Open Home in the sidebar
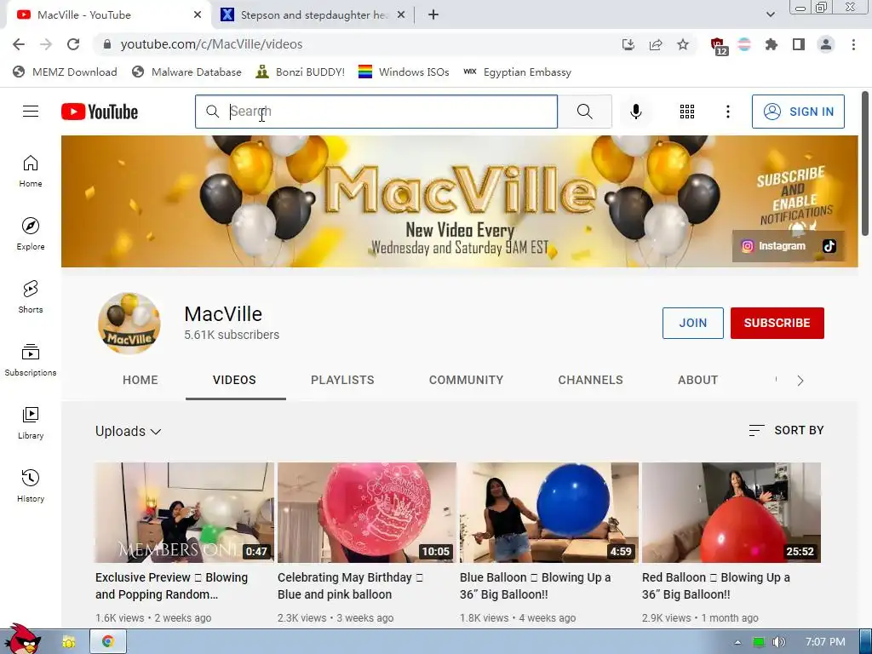This screenshot has height=654, width=872. tap(31, 170)
